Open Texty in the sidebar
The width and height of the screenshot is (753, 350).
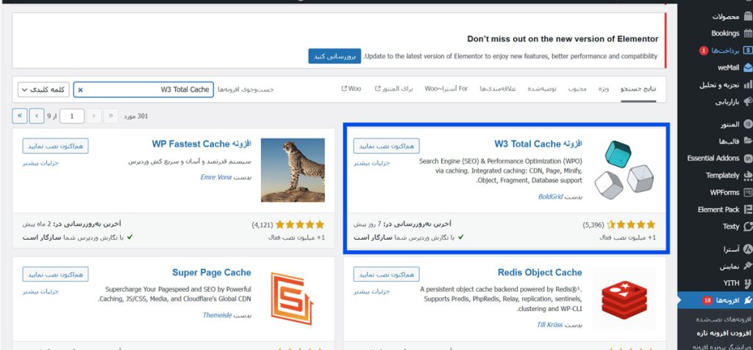(x=730, y=226)
